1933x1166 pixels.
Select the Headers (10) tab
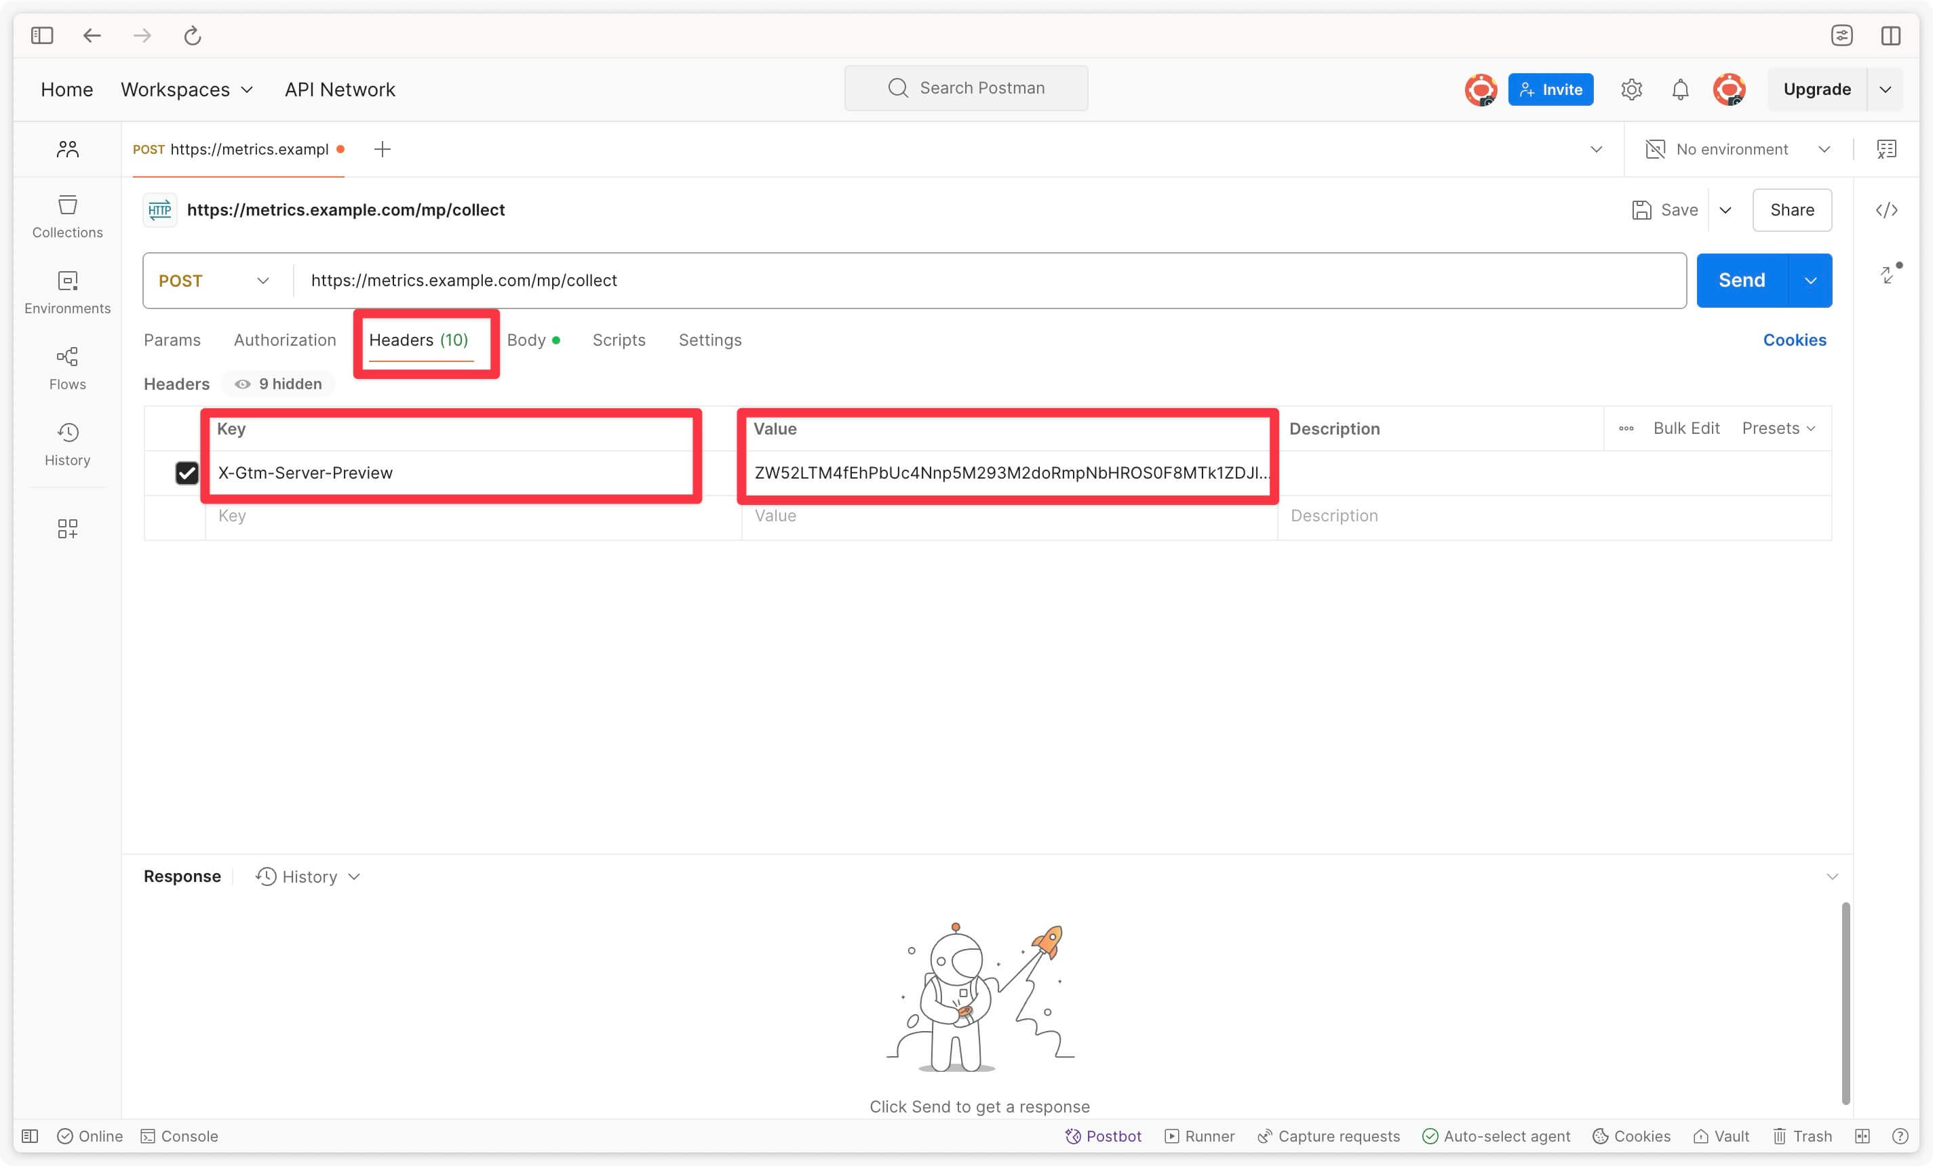(419, 340)
